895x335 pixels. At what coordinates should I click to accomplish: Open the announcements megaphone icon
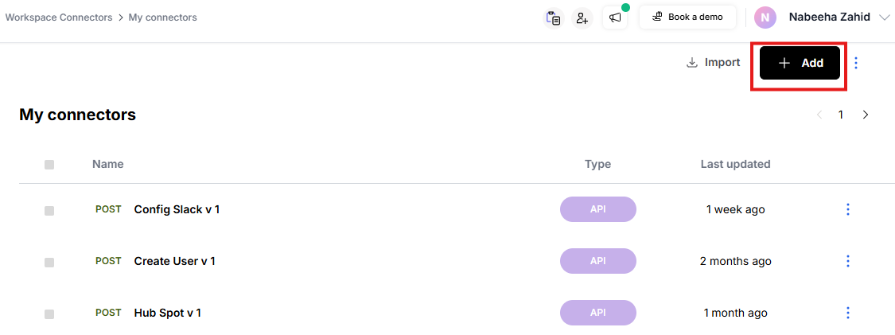click(615, 18)
